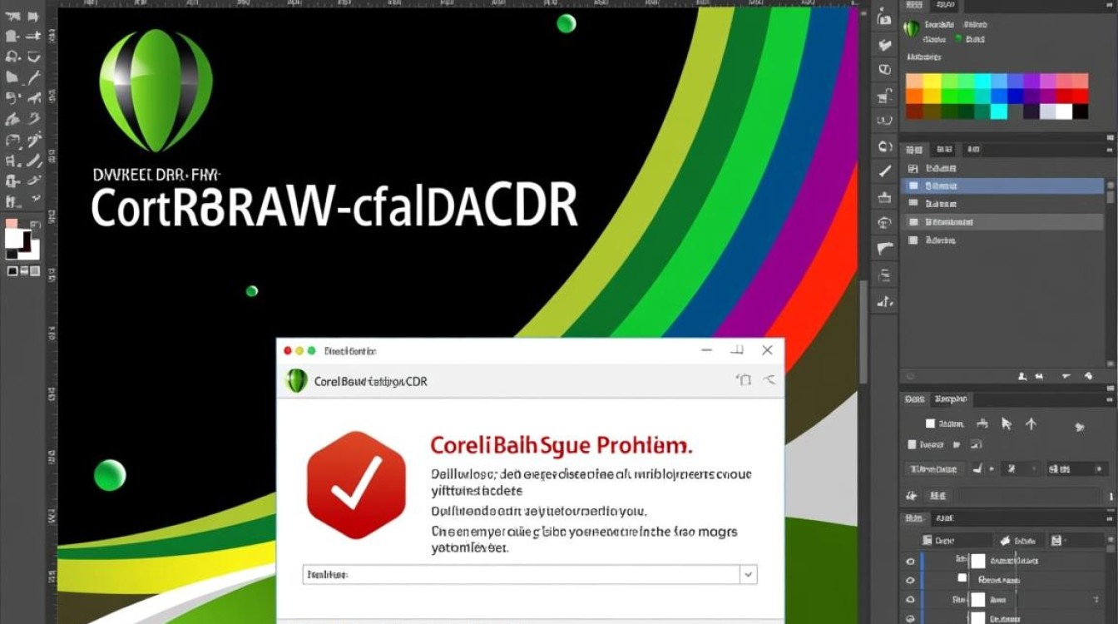Toggle the eye icon on the third layer row
Viewport: 1118px width, 624px height.
[x=911, y=599]
